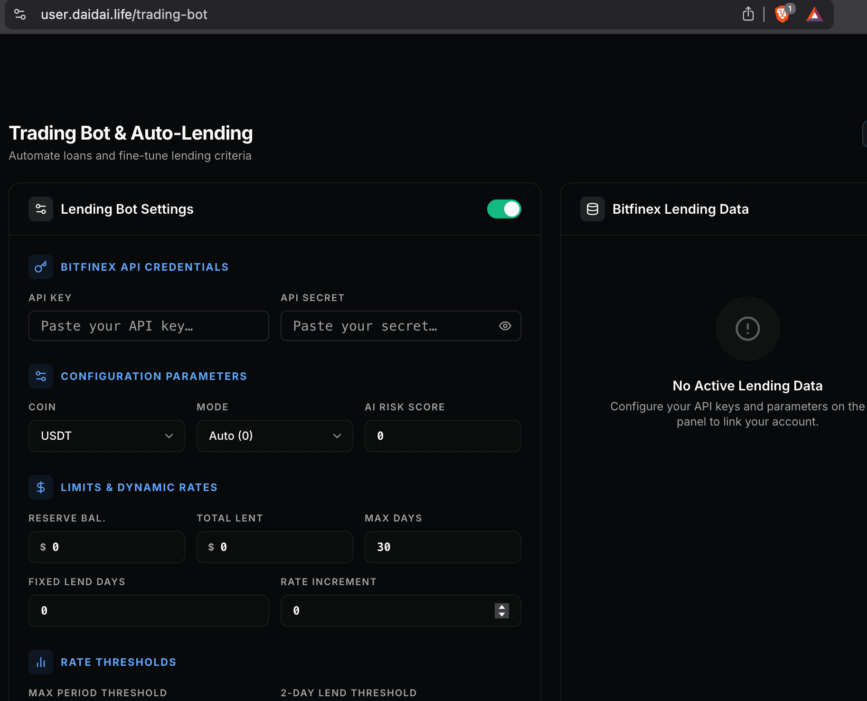This screenshot has width=867, height=701.
Task: Click the key icon beside API Credentials
Action: point(41,267)
